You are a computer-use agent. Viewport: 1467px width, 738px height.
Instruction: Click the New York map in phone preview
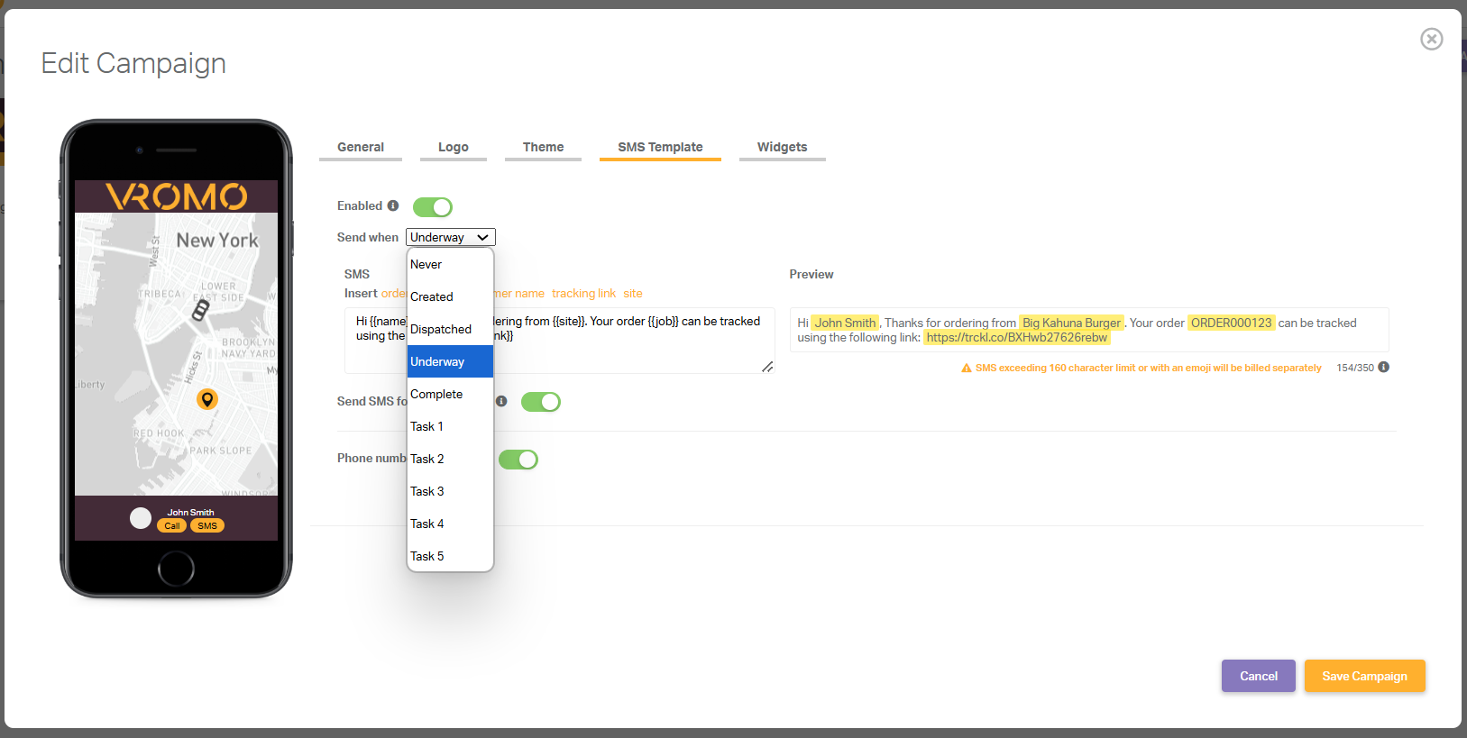click(176, 354)
